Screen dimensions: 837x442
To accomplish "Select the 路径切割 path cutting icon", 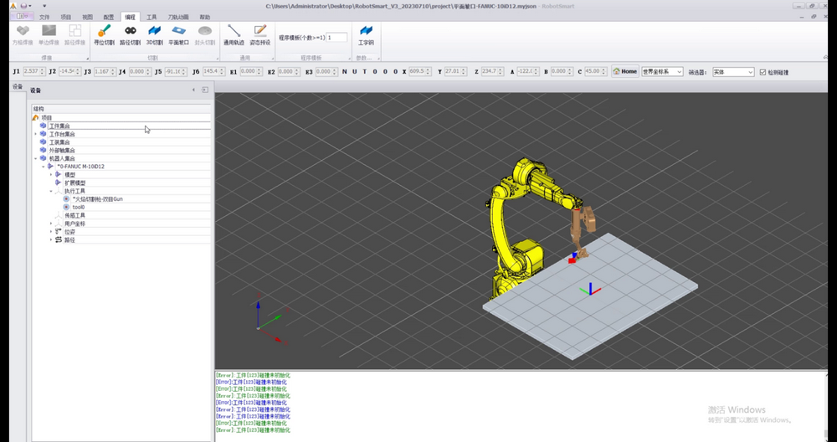I will pyautogui.click(x=131, y=31).
